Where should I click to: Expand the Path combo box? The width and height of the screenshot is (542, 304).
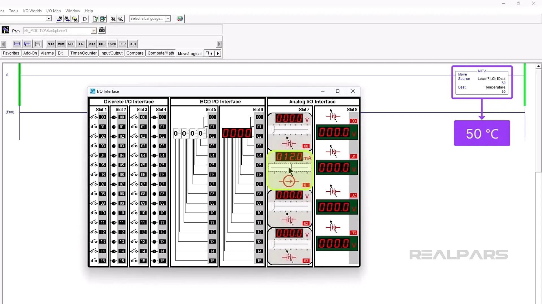pyautogui.click(x=94, y=31)
